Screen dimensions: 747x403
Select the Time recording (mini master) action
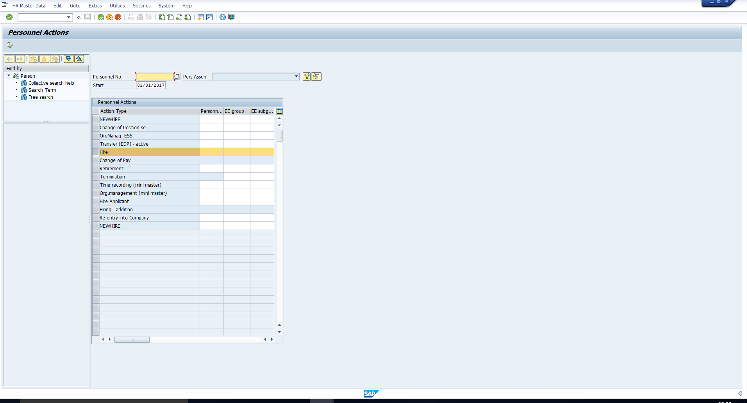(x=149, y=185)
